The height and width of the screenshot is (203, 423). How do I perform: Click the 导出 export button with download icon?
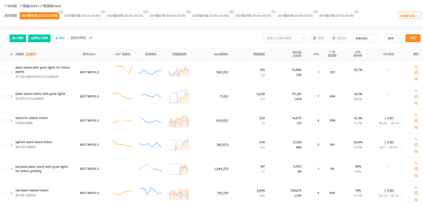tap(60, 38)
